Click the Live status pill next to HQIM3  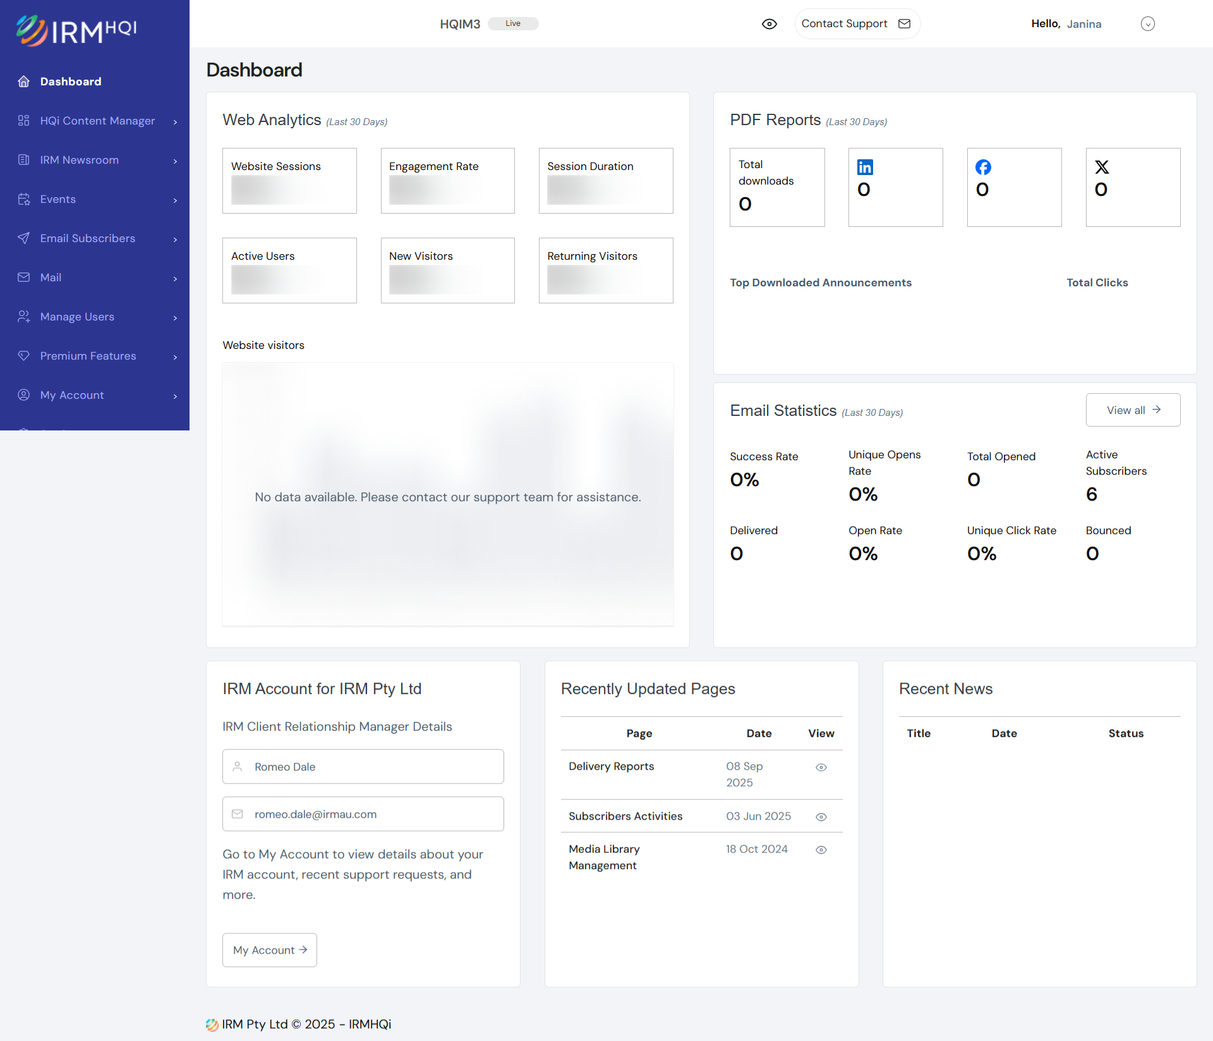coord(513,23)
